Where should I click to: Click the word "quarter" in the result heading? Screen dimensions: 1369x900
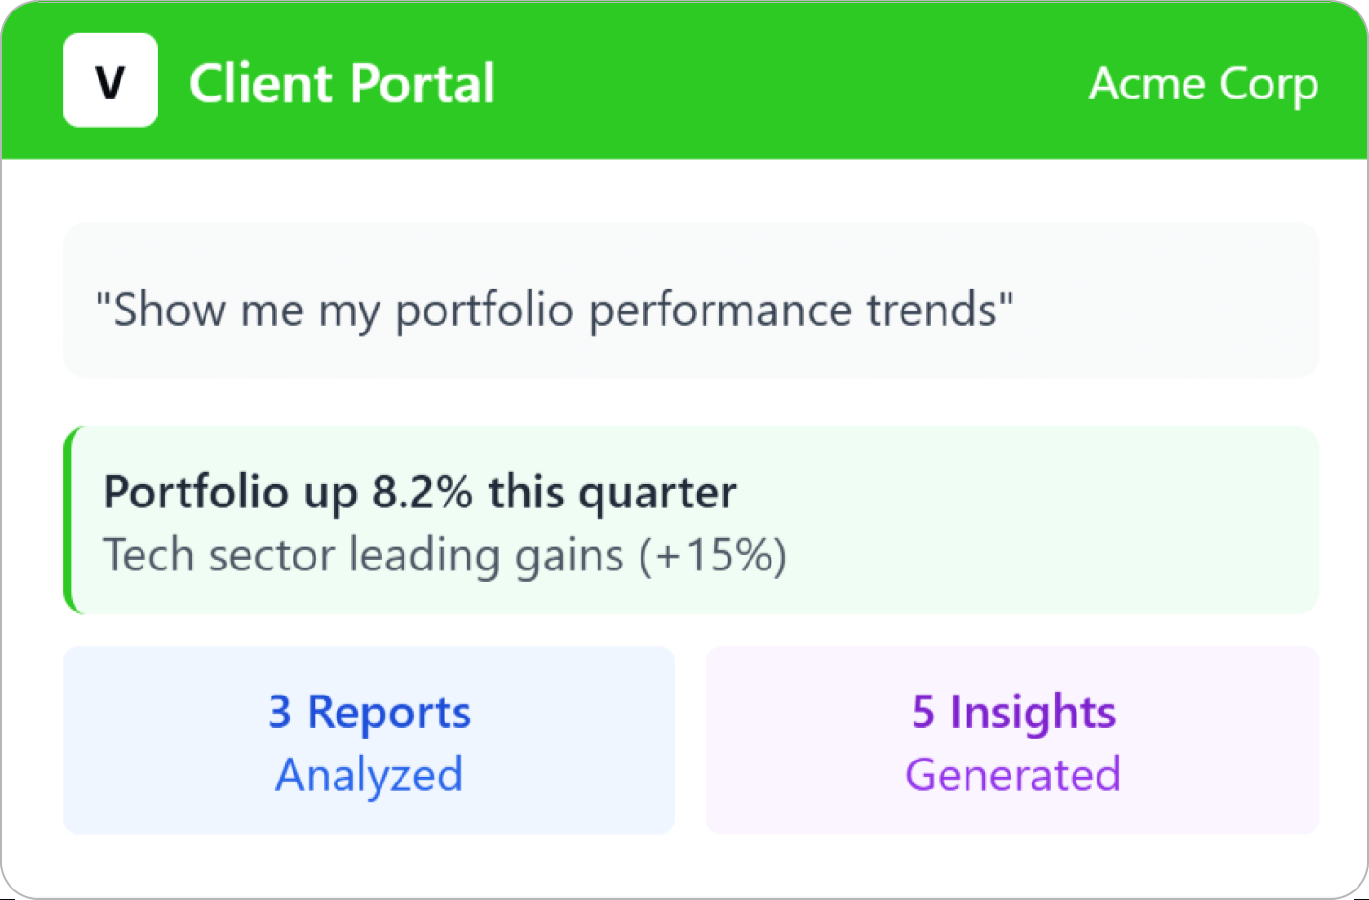[658, 494]
